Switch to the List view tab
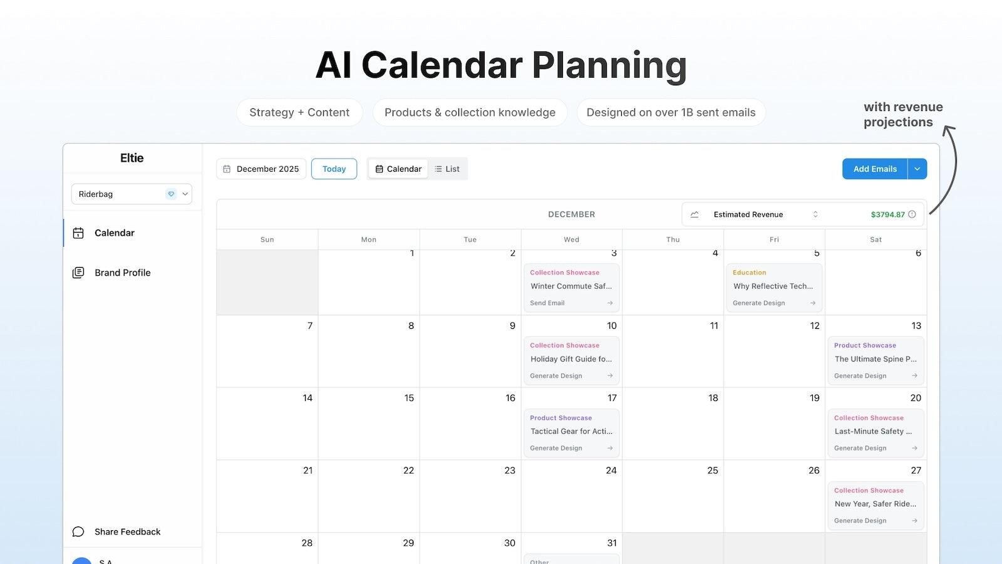 pyautogui.click(x=447, y=169)
